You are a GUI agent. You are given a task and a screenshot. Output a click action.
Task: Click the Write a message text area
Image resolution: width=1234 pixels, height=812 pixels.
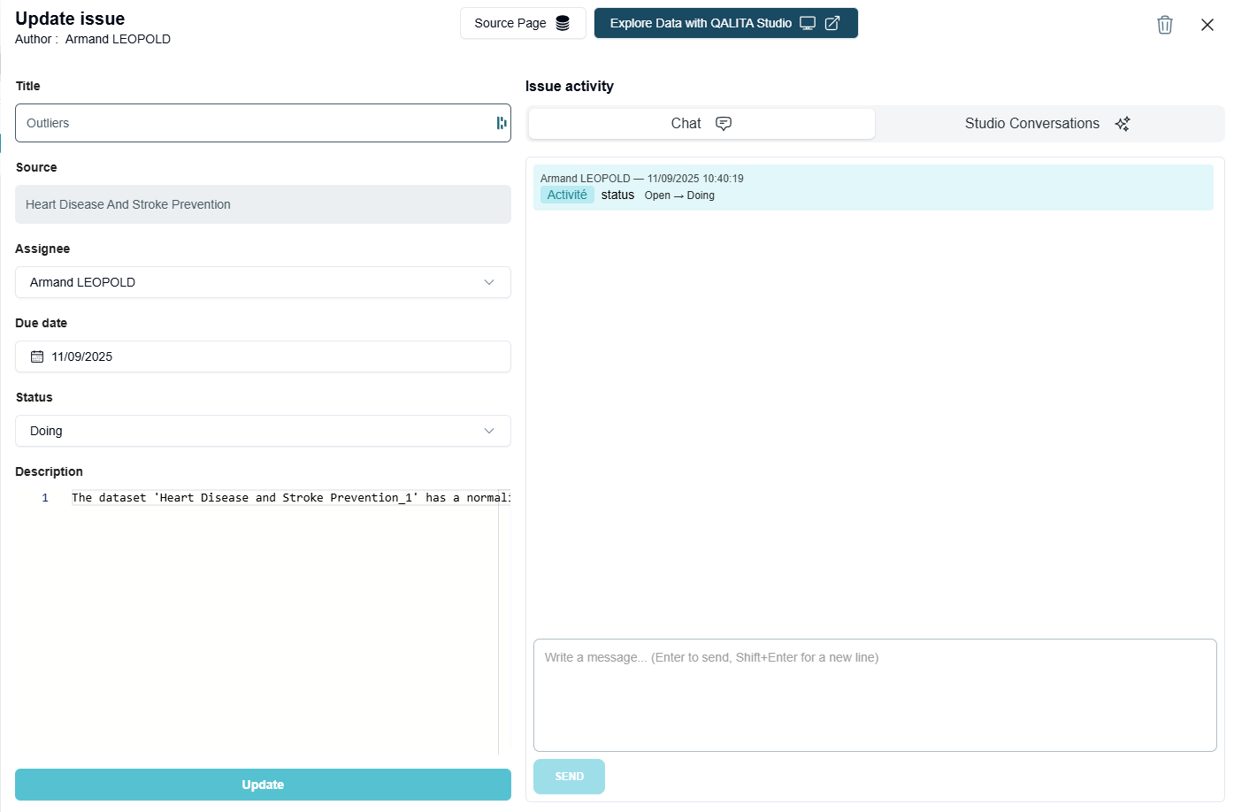click(x=874, y=694)
